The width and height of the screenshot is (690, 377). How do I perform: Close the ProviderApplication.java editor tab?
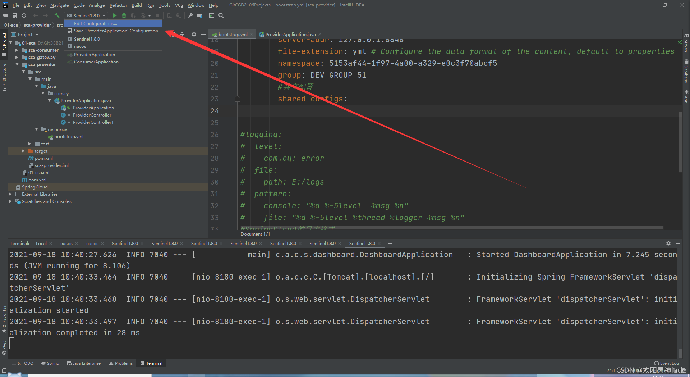point(320,35)
